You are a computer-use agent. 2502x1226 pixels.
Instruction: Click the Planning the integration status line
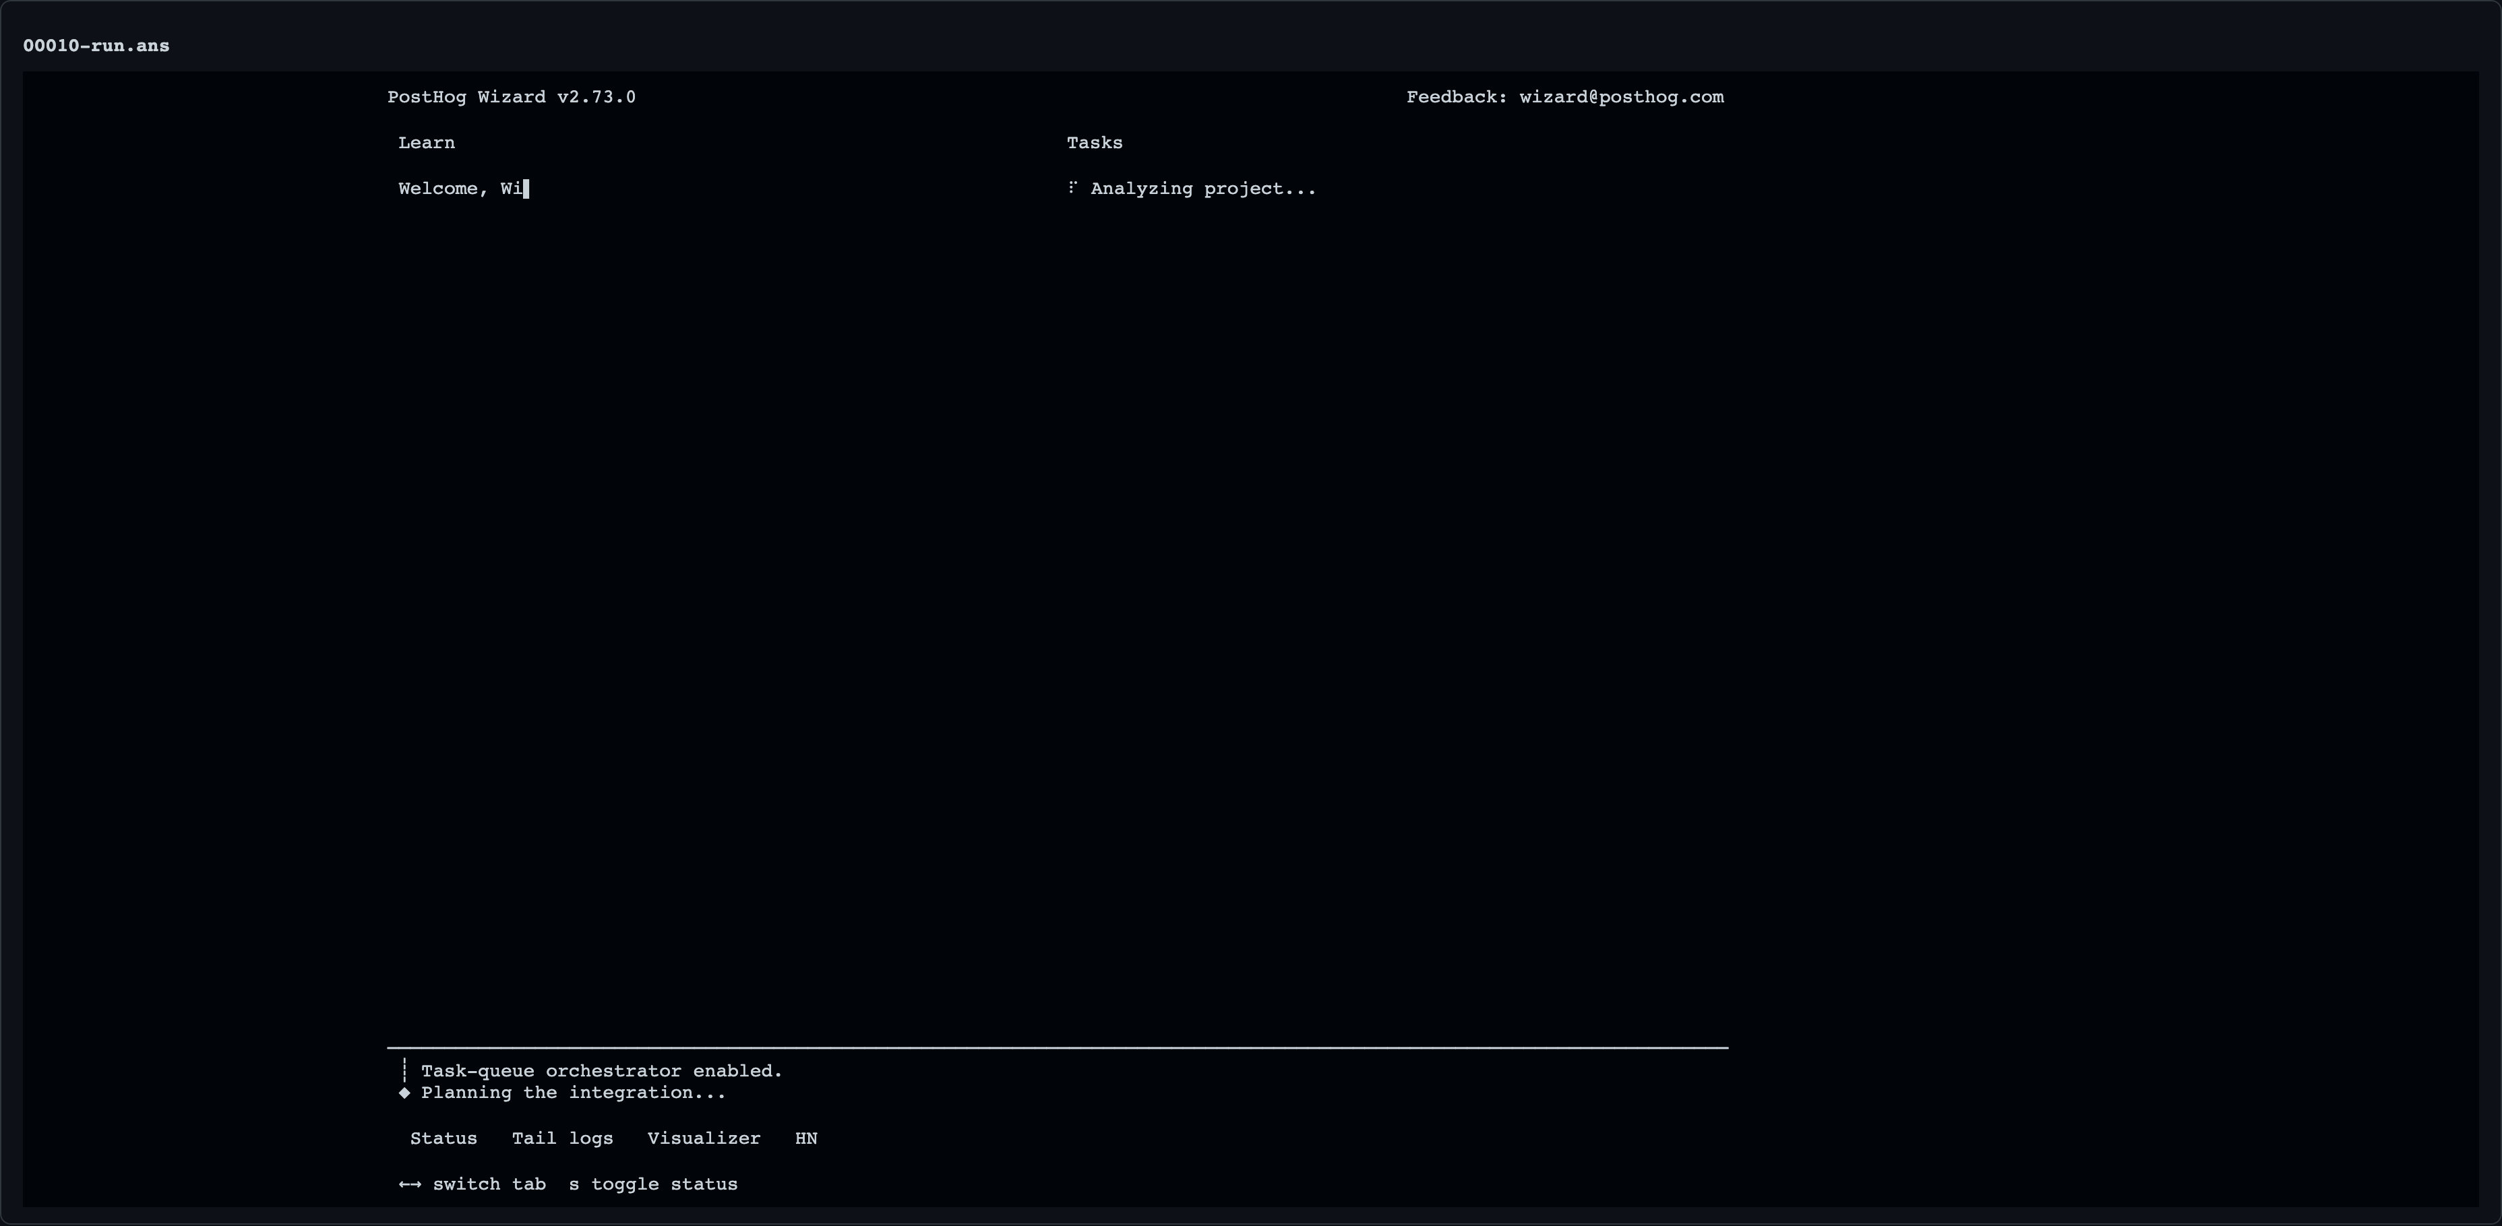pyautogui.click(x=573, y=1093)
